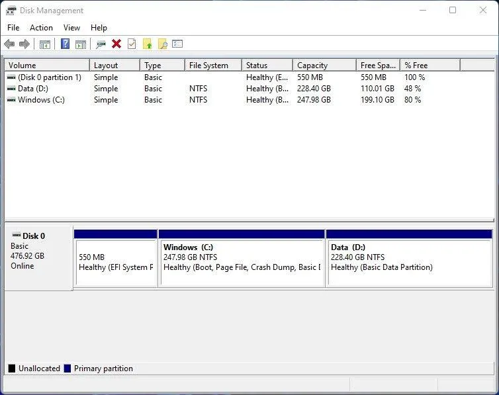The image size is (499, 395).
Task: Click the checklist settings toolbar icon
Action: pos(177,44)
